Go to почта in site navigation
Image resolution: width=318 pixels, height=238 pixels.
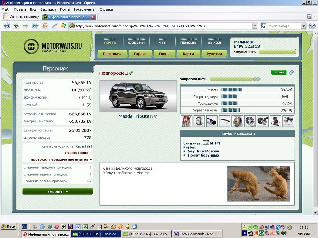110,42
